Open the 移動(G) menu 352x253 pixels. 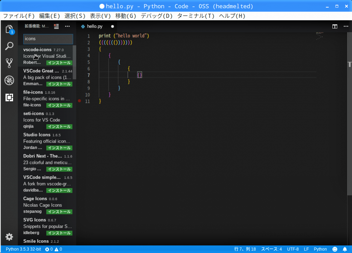coord(126,16)
